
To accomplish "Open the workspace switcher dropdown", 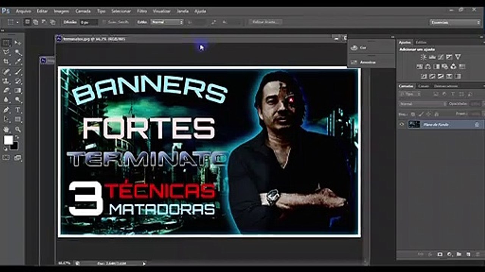I will (455, 22).
